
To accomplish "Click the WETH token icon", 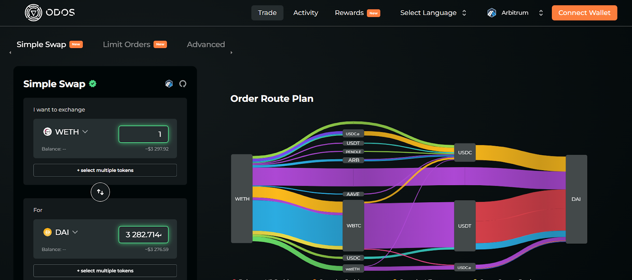I will 47,132.
